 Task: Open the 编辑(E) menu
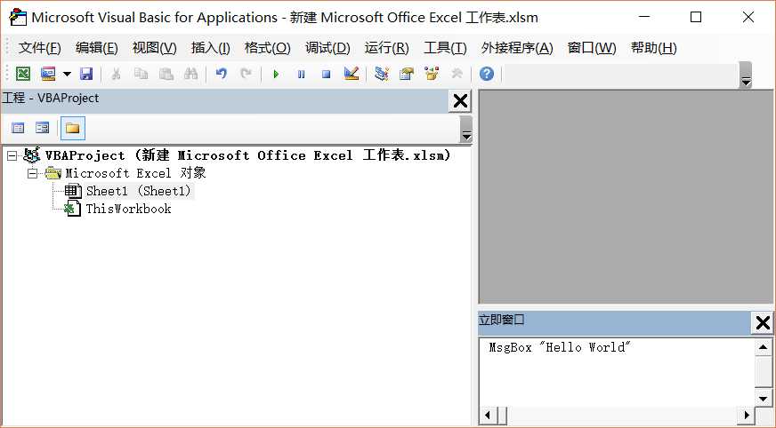point(96,48)
